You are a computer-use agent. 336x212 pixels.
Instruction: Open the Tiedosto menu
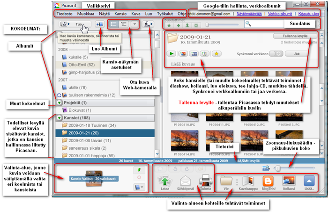64,14
